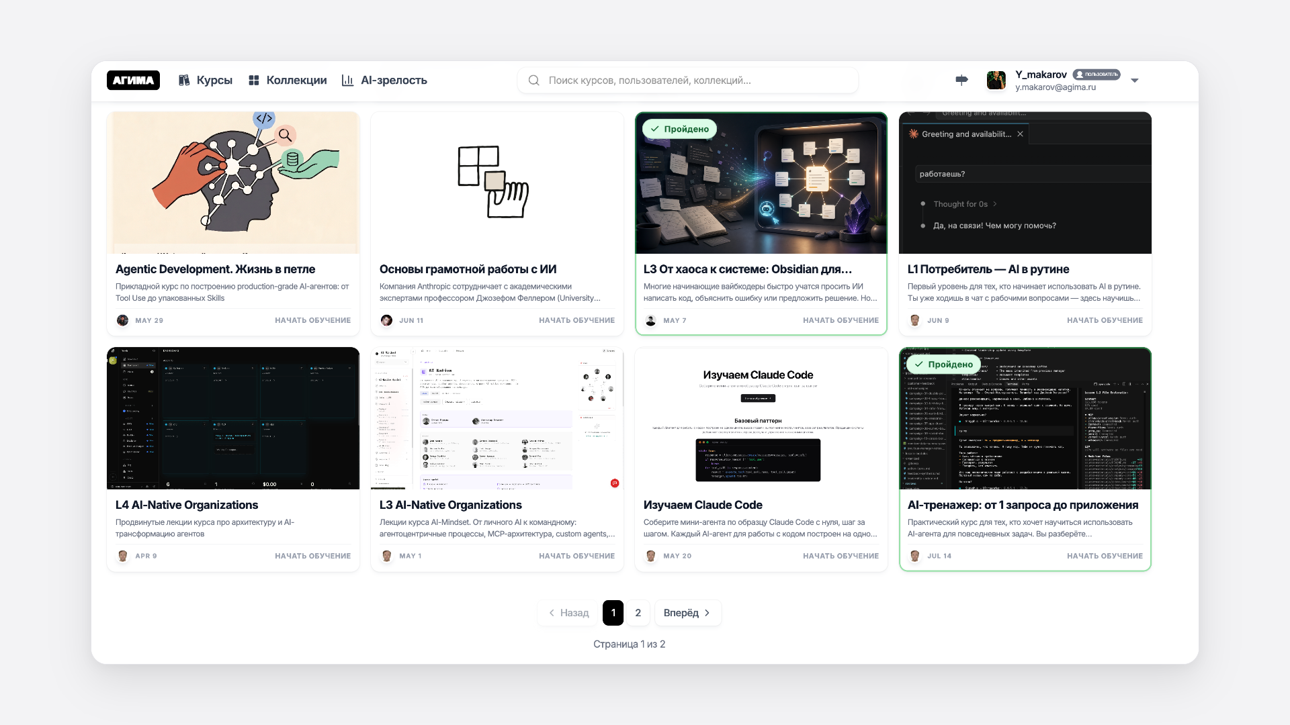This screenshot has width=1290, height=725.
Task: Click author avatar on the Obsidian card
Action: 650,320
